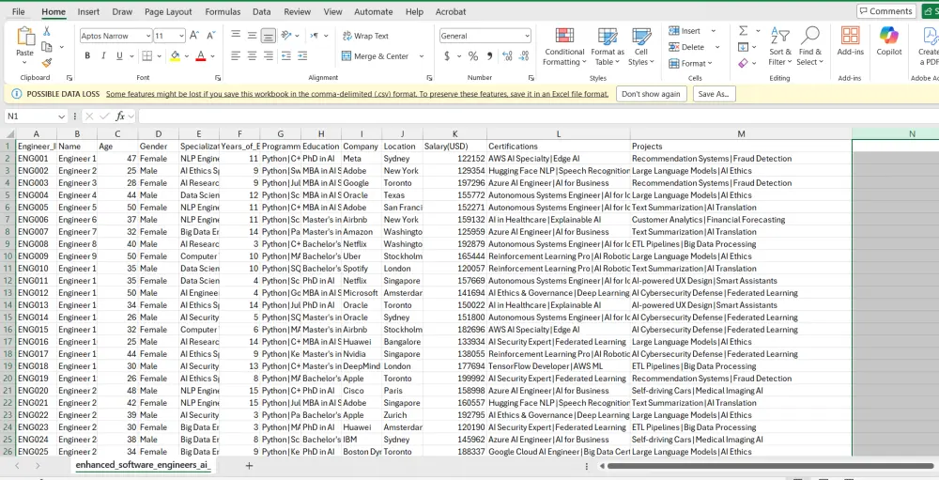Open Format cells dropdown
Image resolution: width=939 pixels, height=480 pixels.
coord(690,63)
